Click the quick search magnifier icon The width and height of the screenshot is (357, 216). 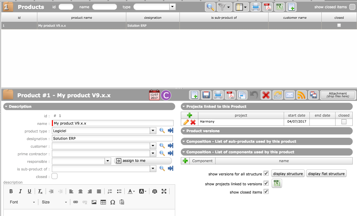click(x=210, y=7)
